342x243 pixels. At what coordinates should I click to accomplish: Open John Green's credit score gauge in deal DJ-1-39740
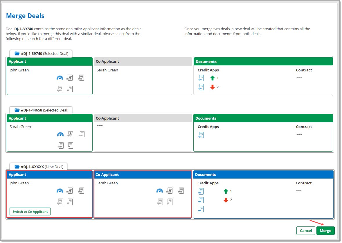click(60, 78)
